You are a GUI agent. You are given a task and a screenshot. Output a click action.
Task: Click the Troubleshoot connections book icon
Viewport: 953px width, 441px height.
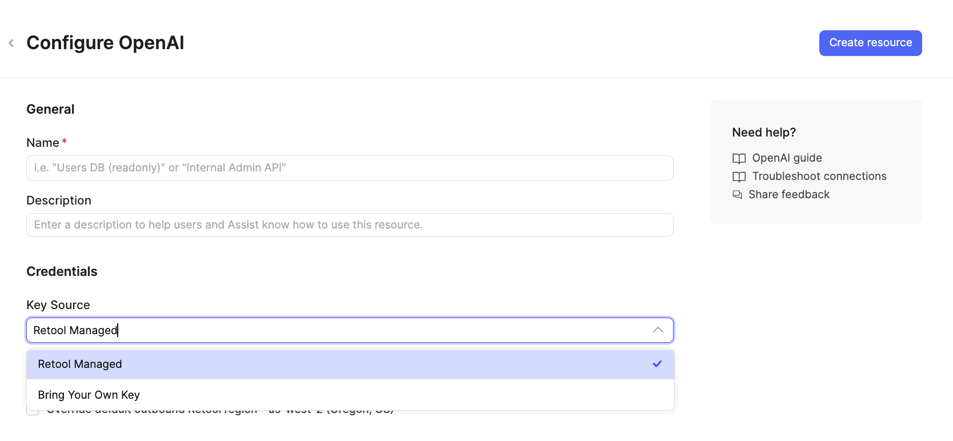739,177
